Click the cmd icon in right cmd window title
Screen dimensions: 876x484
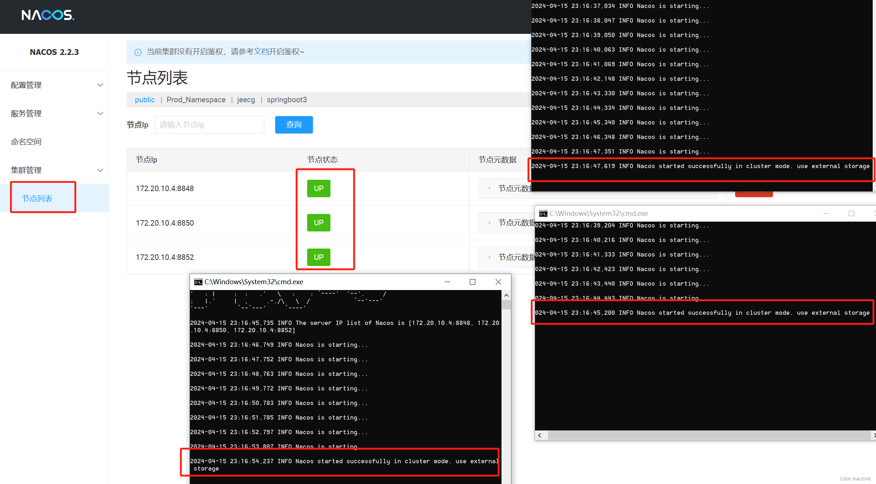pyautogui.click(x=543, y=214)
